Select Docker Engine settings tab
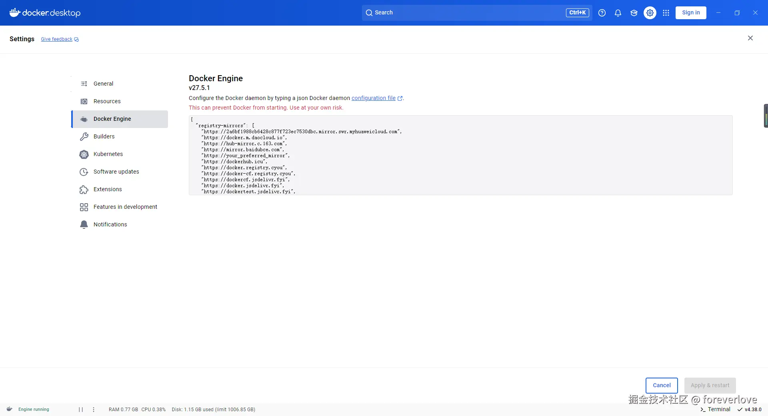Viewport: 768px width, 416px height. tap(120, 119)
